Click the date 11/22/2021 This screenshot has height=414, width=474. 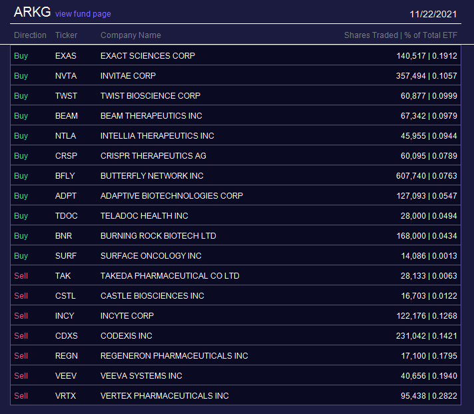[433, 14]
